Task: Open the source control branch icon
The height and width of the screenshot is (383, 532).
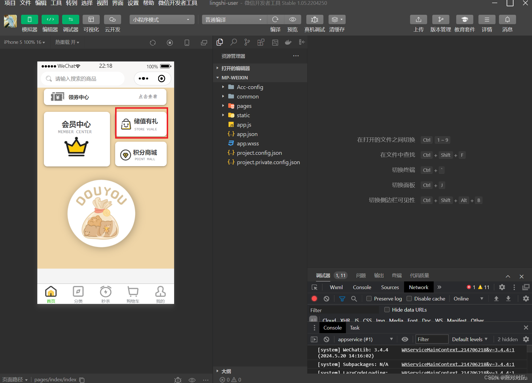Action: [x=247, y=42]
